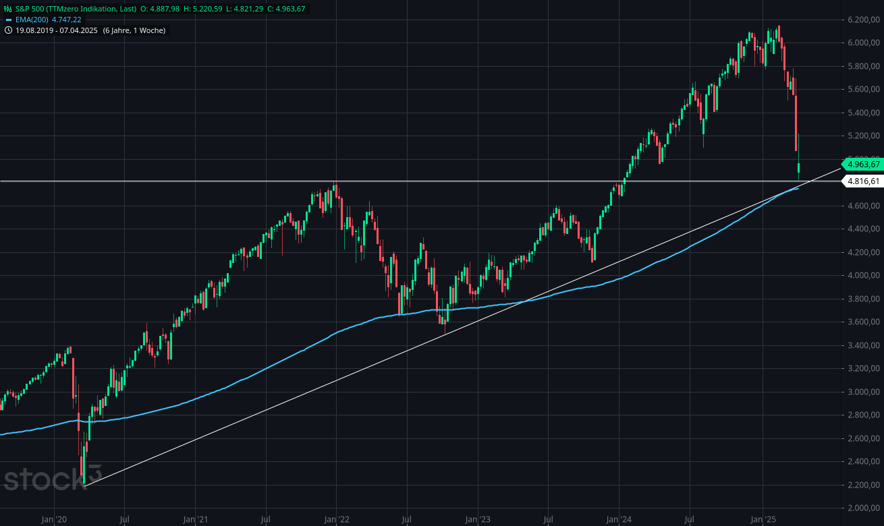Screen dimensions: 884x526
Task: Click the high value H: 5.220,59
Action: [204, 9]
